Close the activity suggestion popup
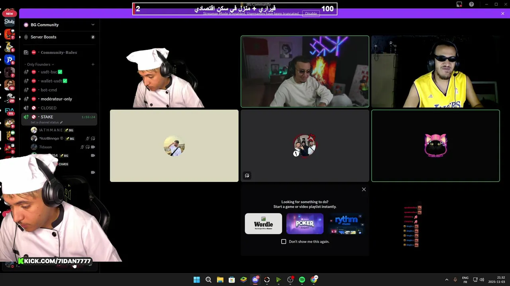 click(x=364, y=189)
